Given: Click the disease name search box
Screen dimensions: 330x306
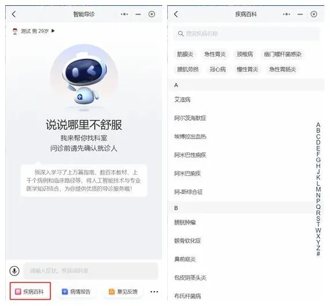Looking at the screenshot, I should click(x=247, y=33).
